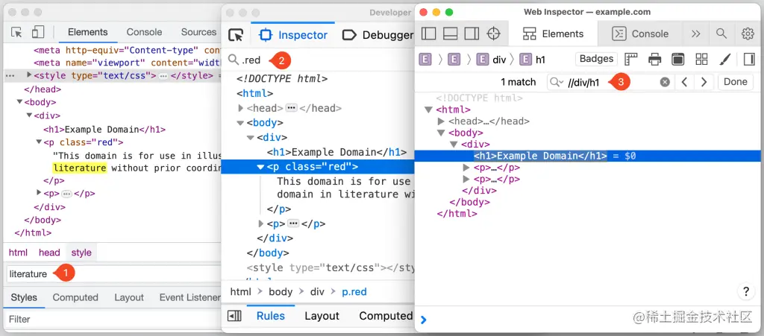Expand the head node in Firefox Inspector
This screenshot has height=336, width=764.
(240, 109)
